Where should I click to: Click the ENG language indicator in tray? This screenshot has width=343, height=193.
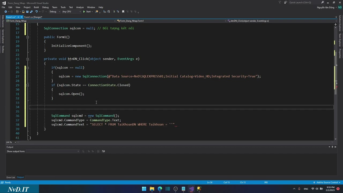click(x=306, y=189)
